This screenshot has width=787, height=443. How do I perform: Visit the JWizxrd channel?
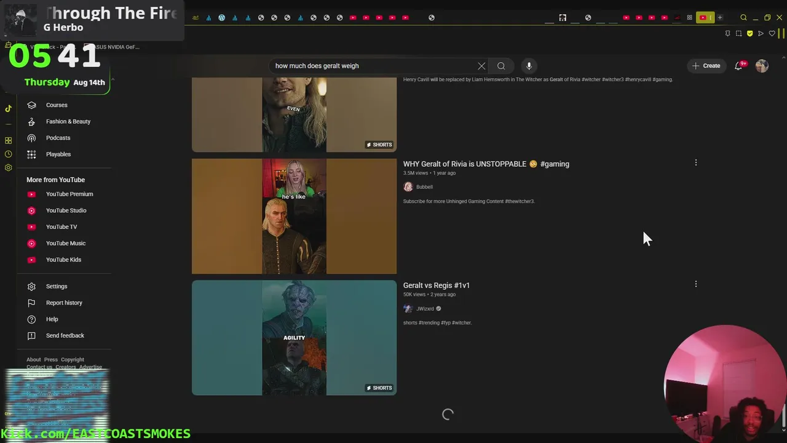pos(425,309)
